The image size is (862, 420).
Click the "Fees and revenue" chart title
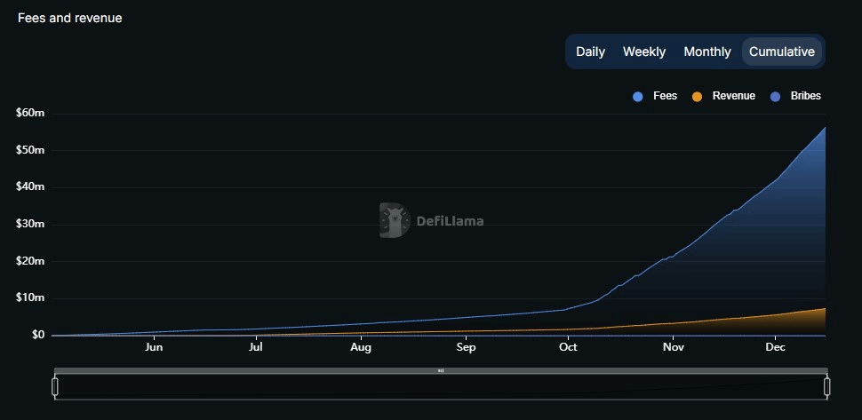point(70,18)
